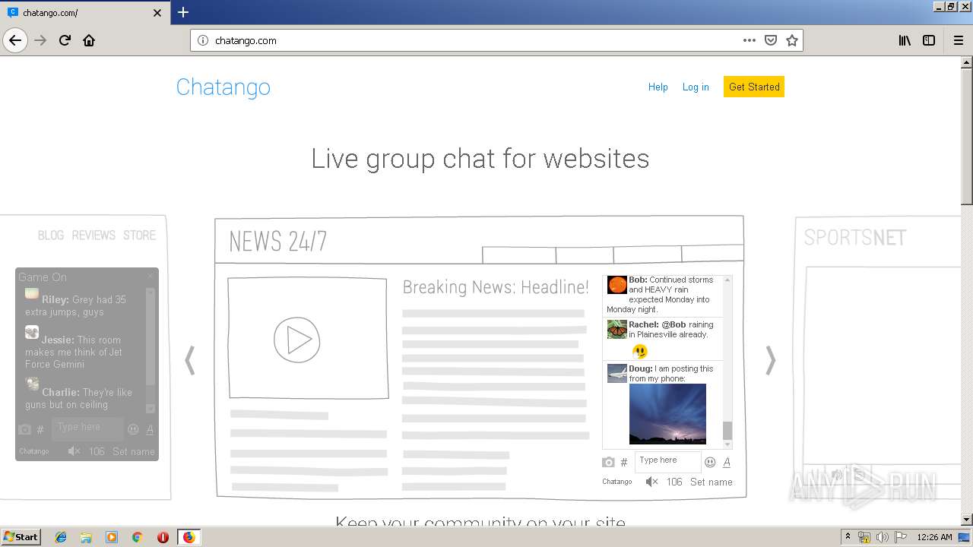Click Chatango label under News chat
This screenshot has height=547, width=973.
(616, 482)
